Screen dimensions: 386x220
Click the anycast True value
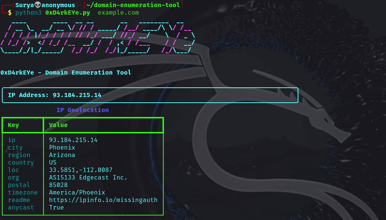(56, 207)
